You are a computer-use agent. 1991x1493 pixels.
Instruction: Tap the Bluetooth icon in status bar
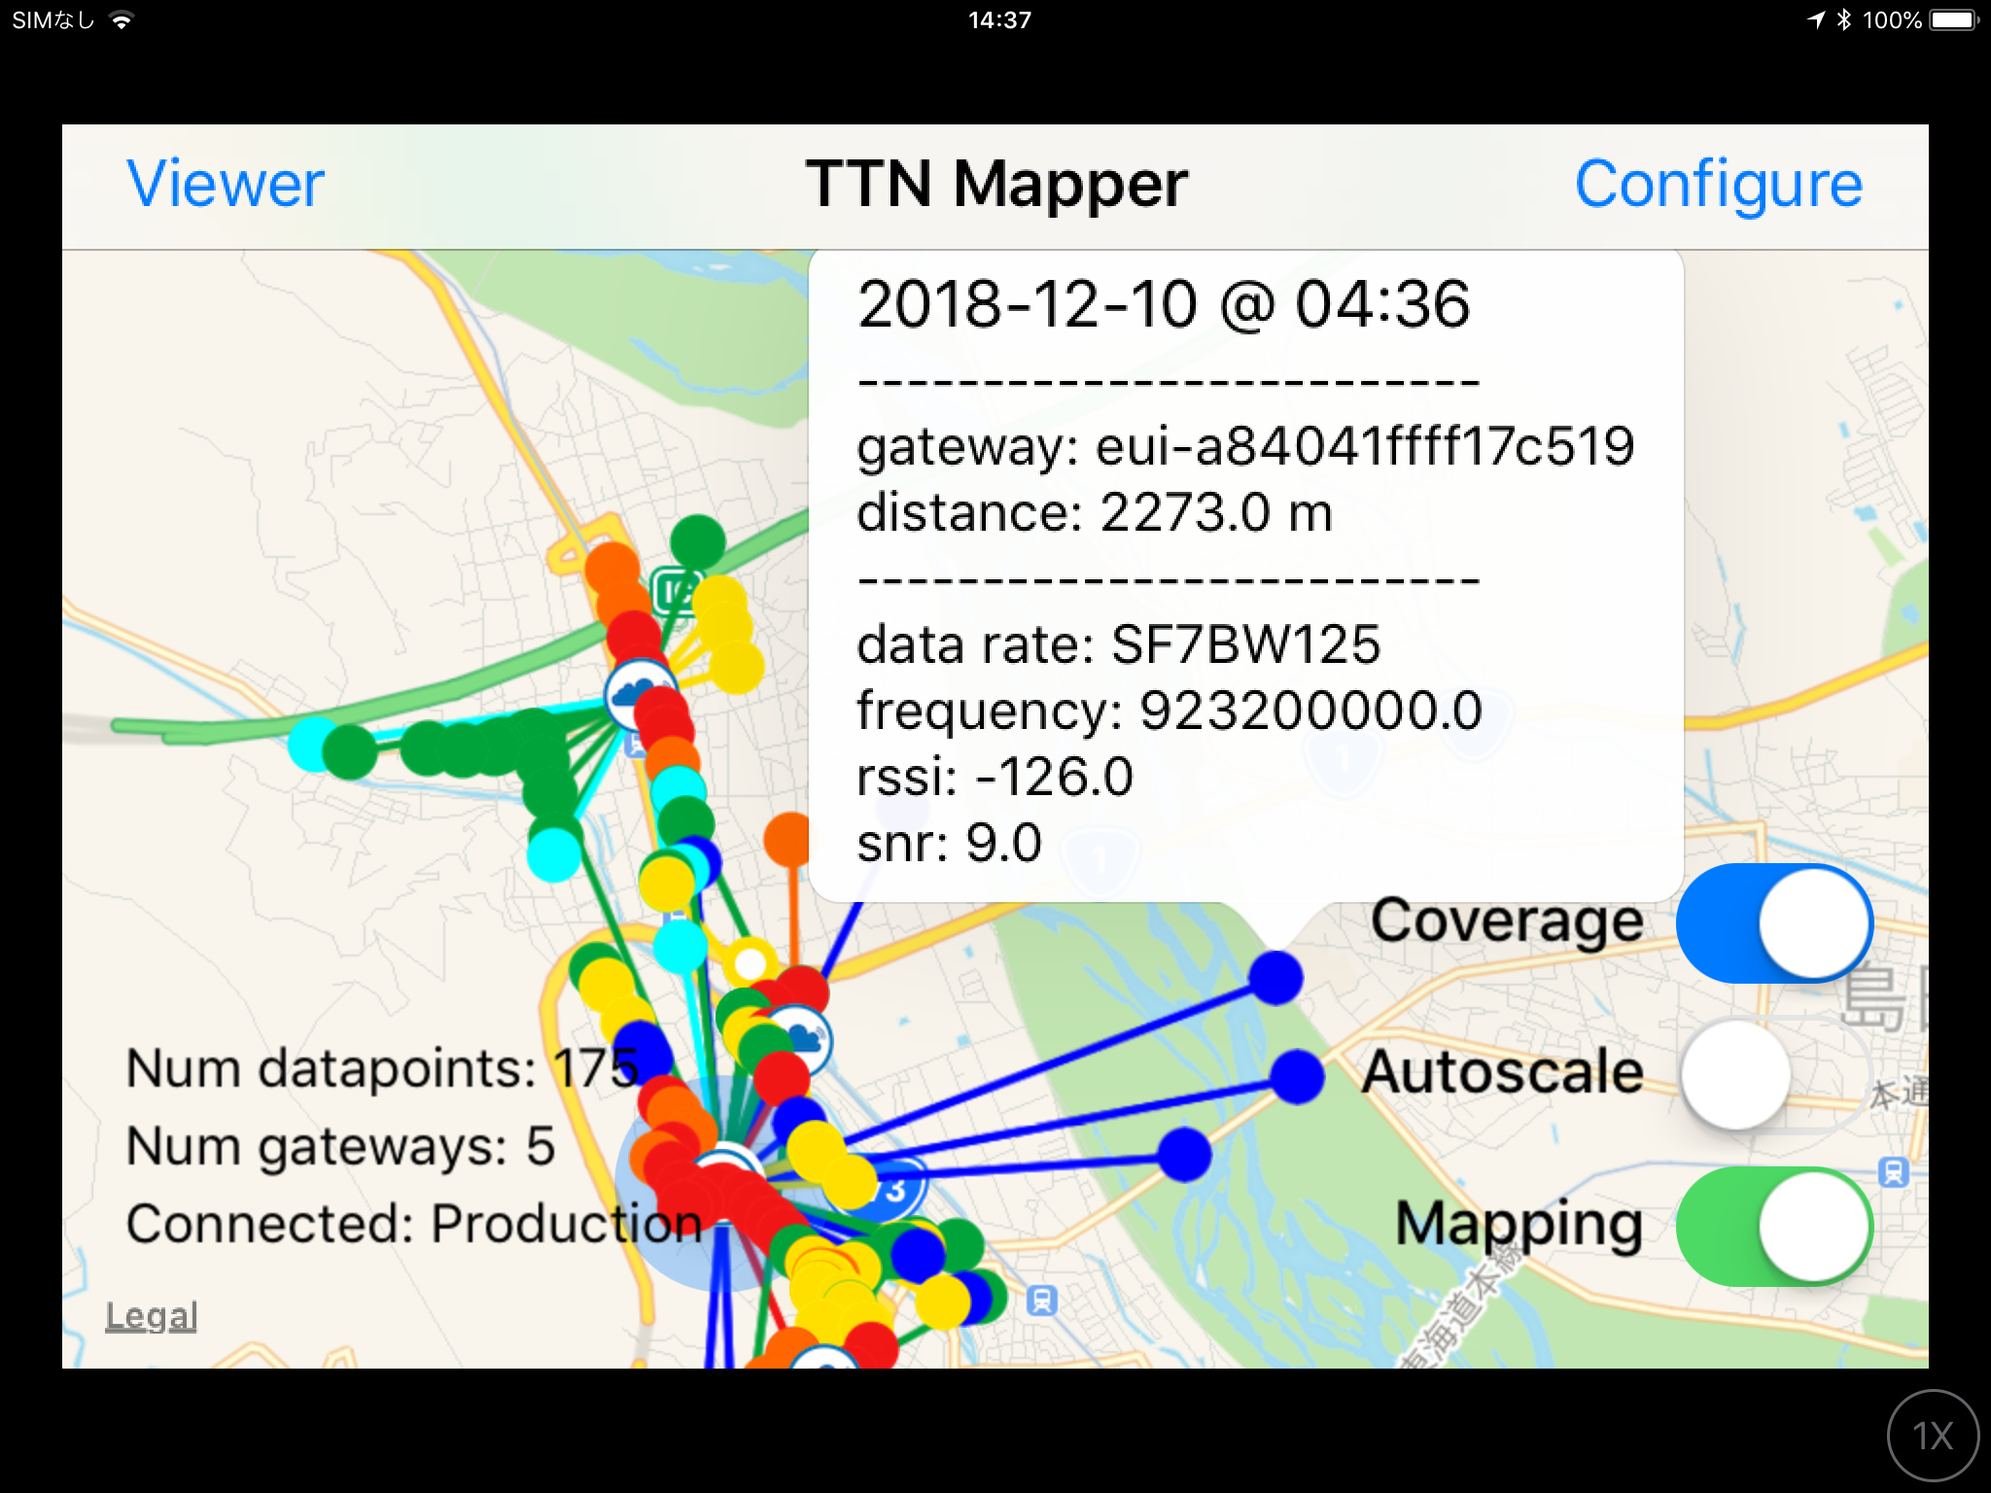pos(1844,19)
